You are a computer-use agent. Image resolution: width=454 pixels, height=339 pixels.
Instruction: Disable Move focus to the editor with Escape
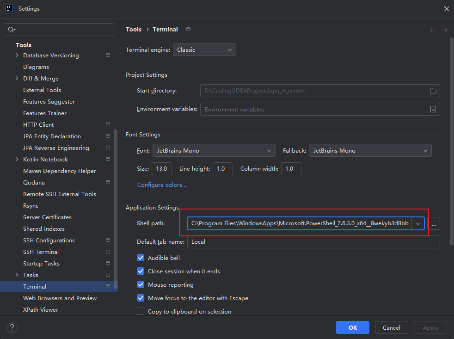point(141,298)
